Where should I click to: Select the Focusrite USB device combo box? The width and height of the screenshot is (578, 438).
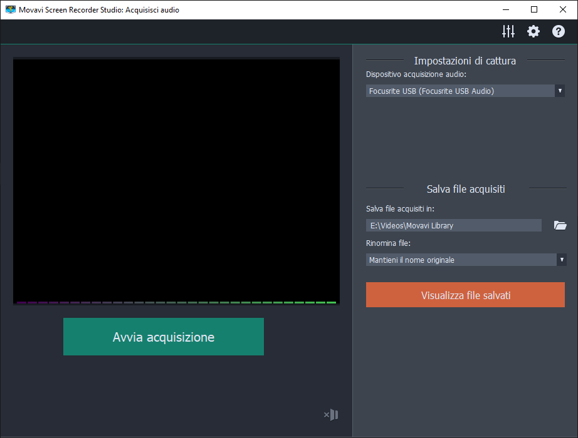(460, 91)
